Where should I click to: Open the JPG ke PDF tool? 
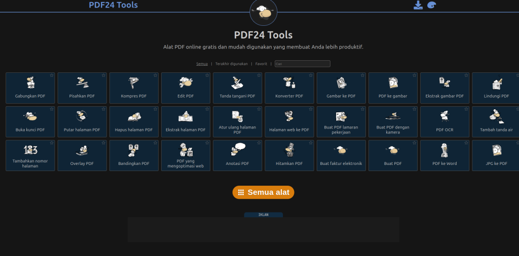(496, 155)
